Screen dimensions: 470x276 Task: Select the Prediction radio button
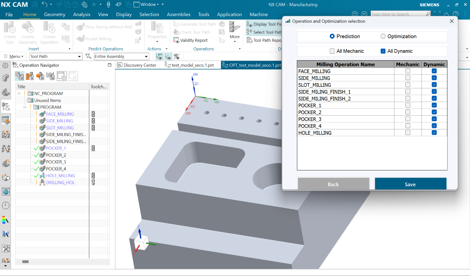pyautogui.click(x=332, y=36)
